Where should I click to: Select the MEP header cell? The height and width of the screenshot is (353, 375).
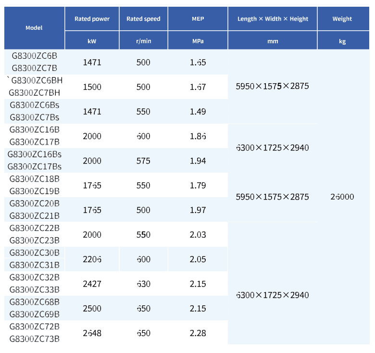(x=198, y=19)
